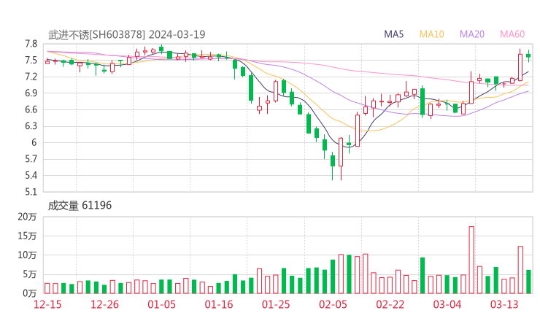Click the 02-22 date axis label

tap(390, 304)
